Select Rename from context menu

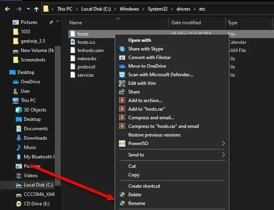[137, 203]
